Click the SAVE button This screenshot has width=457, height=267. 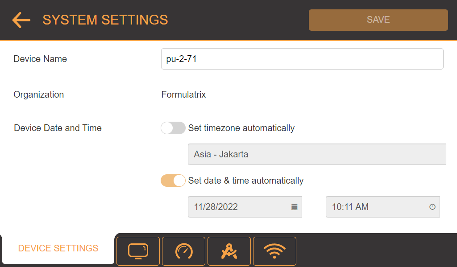378,20
